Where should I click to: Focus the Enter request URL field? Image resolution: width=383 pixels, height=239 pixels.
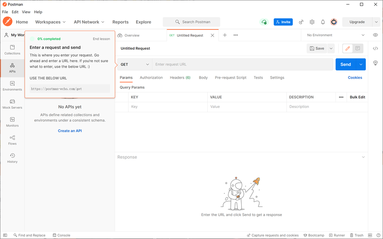click(x=243, y=64)
